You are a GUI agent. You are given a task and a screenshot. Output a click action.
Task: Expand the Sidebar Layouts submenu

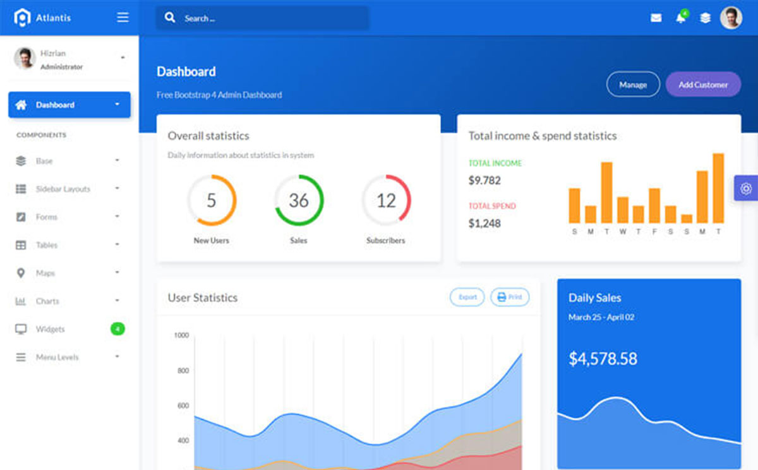(x=68, y=189)
